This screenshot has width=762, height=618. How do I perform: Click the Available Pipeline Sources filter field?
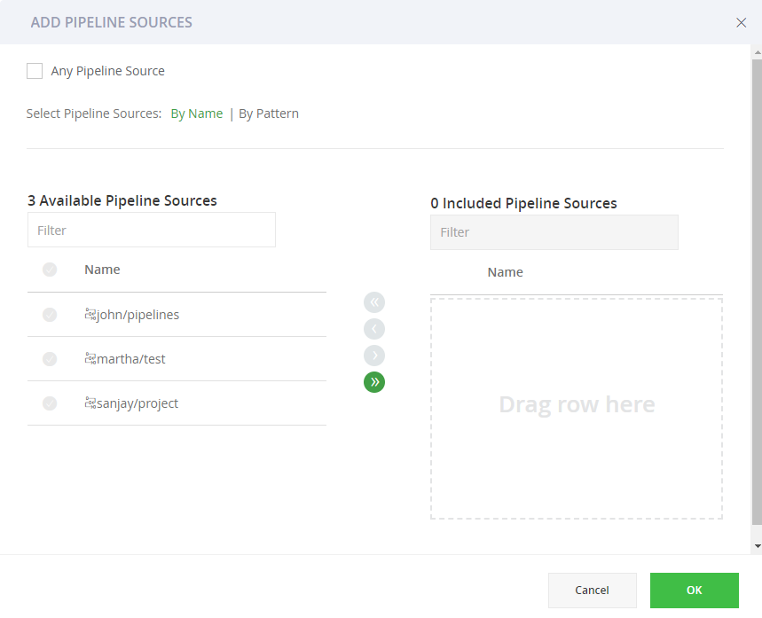[151, 230]
